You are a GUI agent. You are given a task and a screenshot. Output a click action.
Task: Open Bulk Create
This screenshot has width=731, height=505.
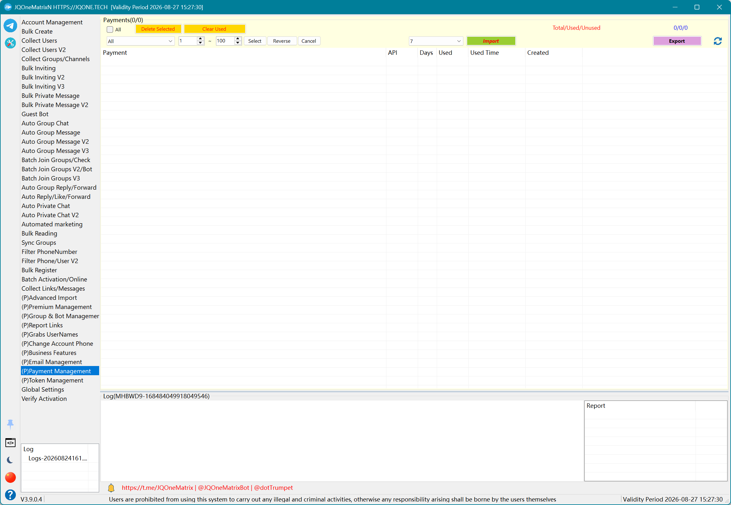point(37,31)
